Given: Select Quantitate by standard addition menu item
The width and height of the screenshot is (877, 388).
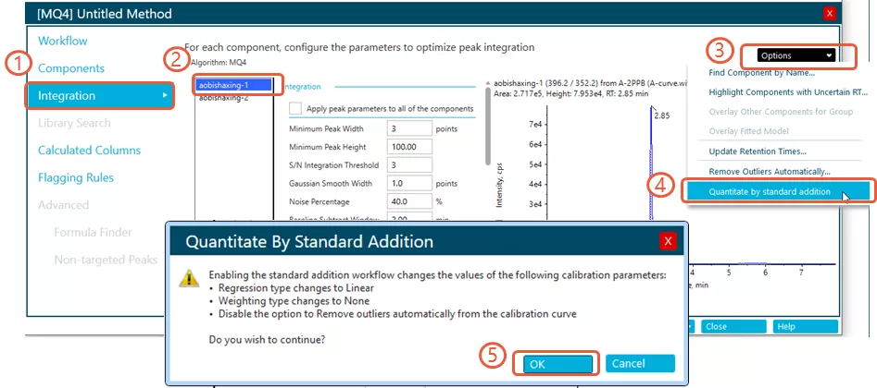Looking at the screenshot, I should [x=769, y=192].
